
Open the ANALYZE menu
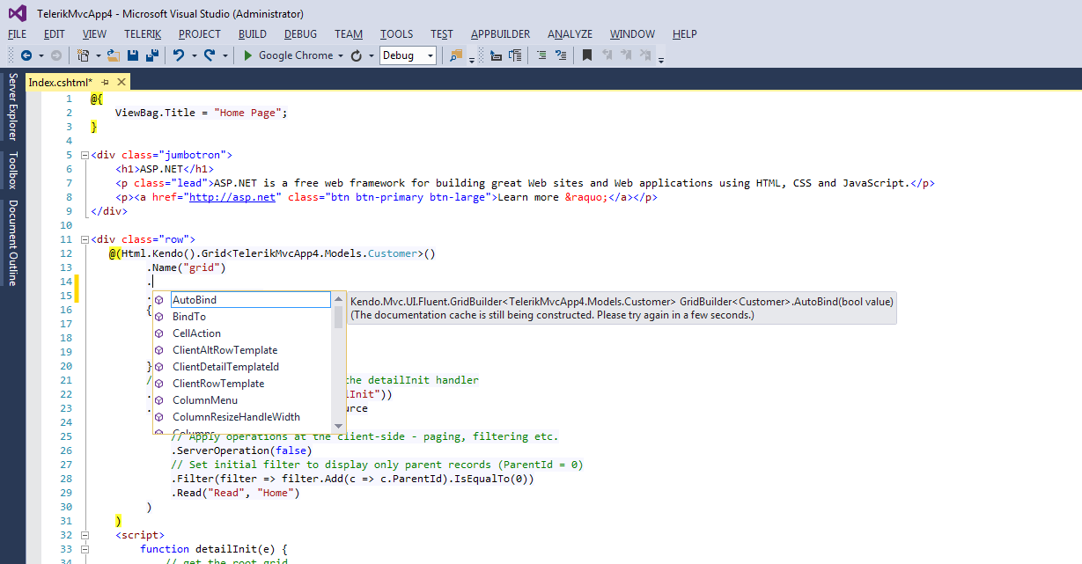pyautogui.click(x=570, y=33)
